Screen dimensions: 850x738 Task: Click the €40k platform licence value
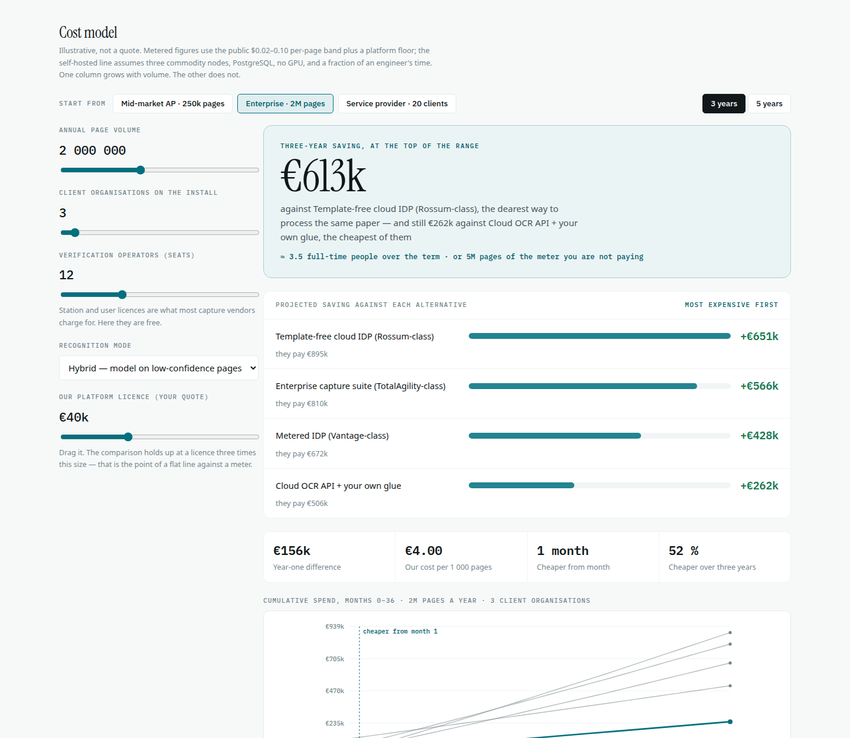pos(74,417)
